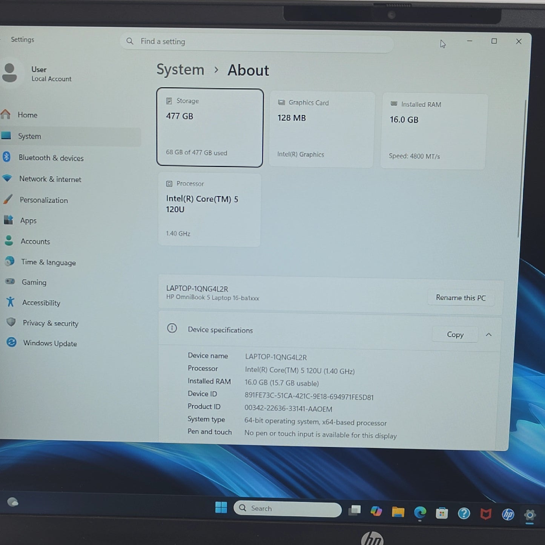The height and width of the screenshot is (545, 545).
Task: Select the Installed RAM 16.0 GB card
Action: [434, 131]
